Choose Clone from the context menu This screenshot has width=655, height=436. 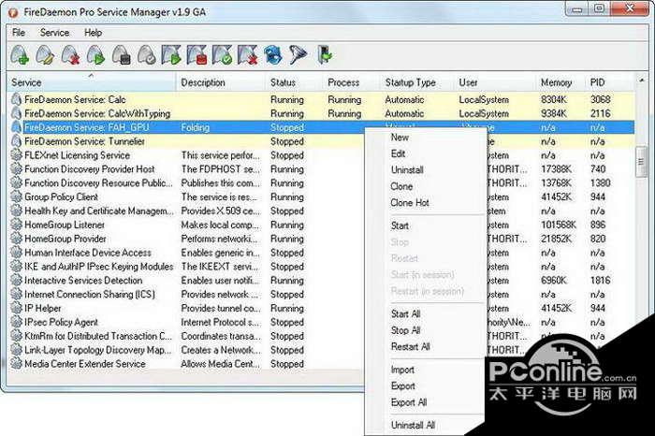(x=401, y=186)
